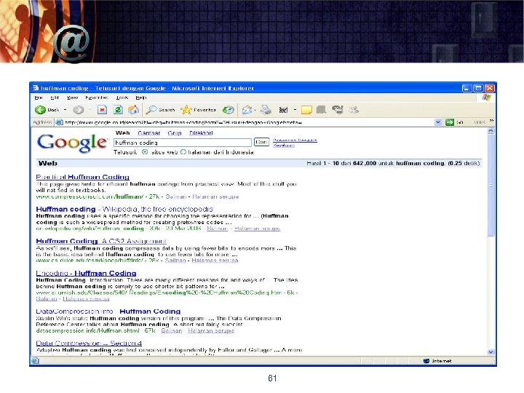Screen dimensions: 524x393
Task: Open the Favorites menu
Action: pyautogui.click(x=97, y=98)
